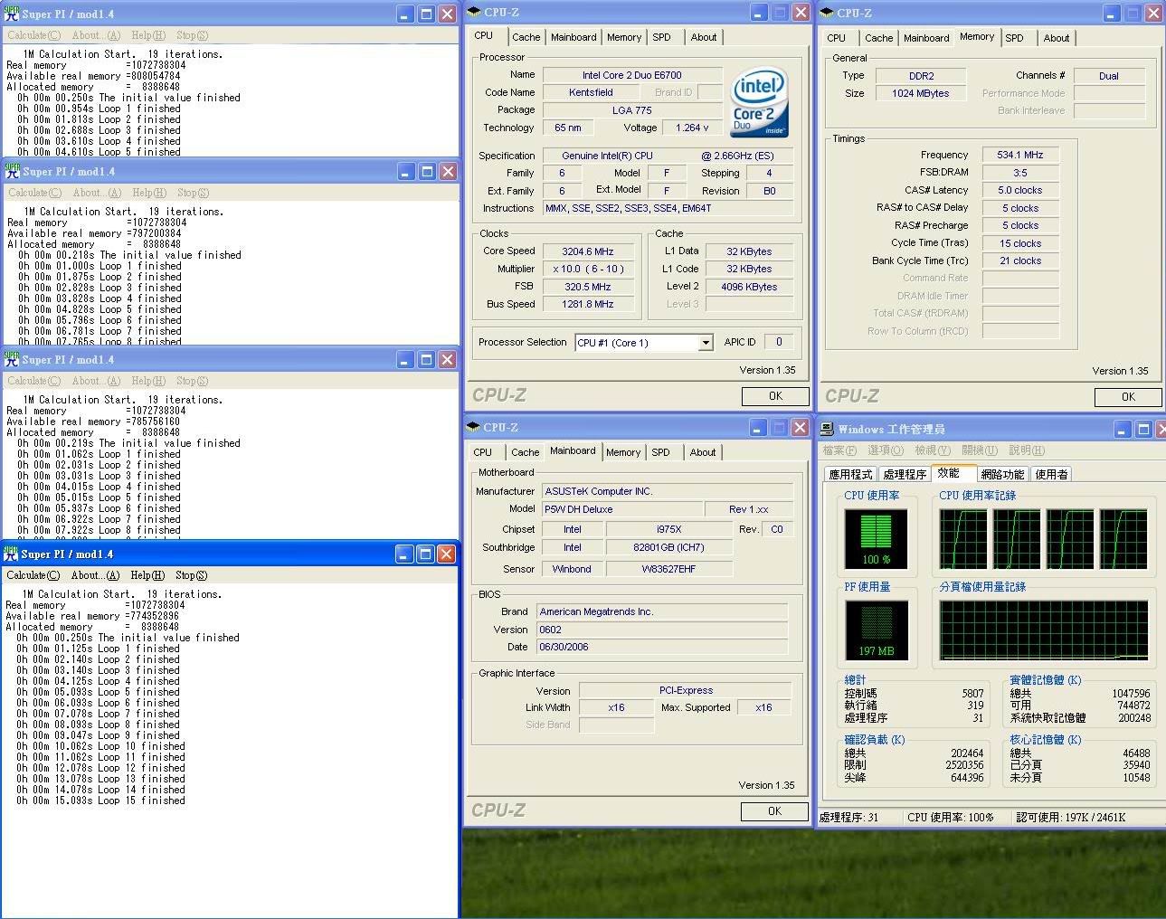
Task: Open About tab in the CPU-Z Memory window
Action: (1057, 38)
